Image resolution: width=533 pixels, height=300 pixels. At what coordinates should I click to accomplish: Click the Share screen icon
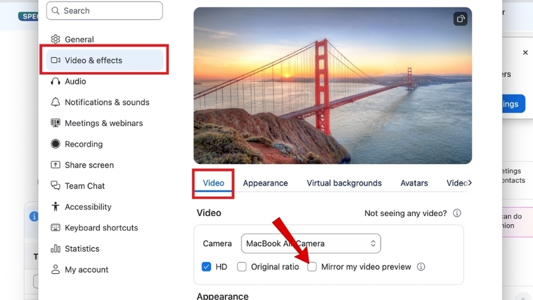tap(56, 165)
